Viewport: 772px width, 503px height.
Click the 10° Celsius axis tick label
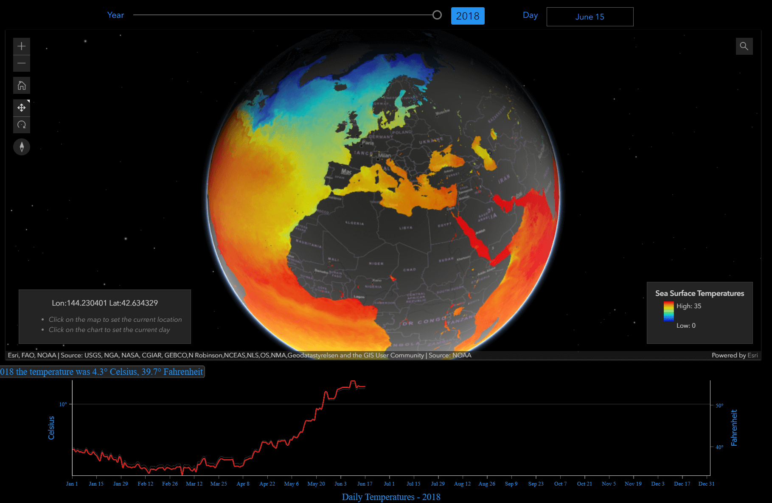point(63,405)
